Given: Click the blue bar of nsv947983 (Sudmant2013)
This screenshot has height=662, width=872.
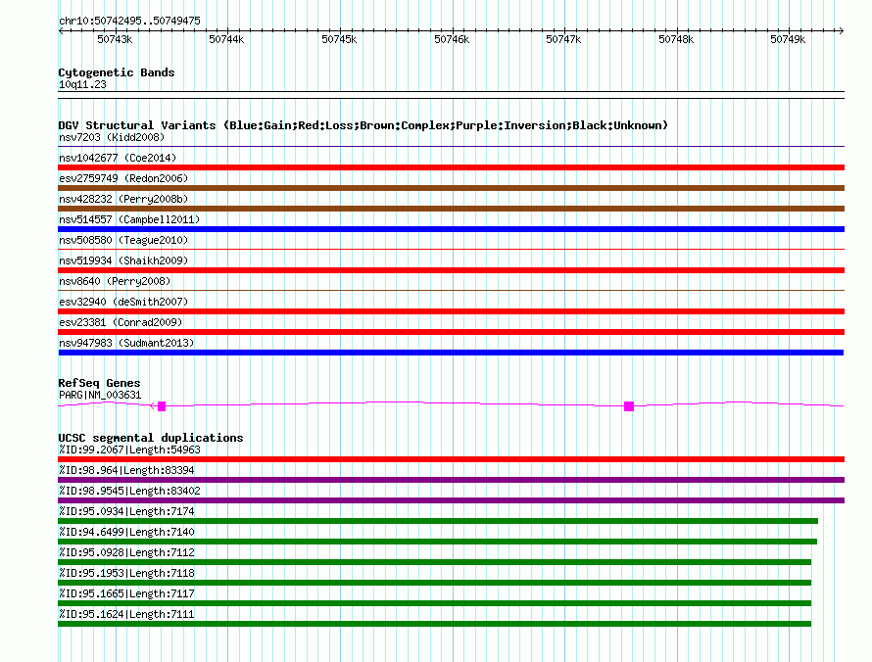Looking at the screenshot, I should coord(451,353).
